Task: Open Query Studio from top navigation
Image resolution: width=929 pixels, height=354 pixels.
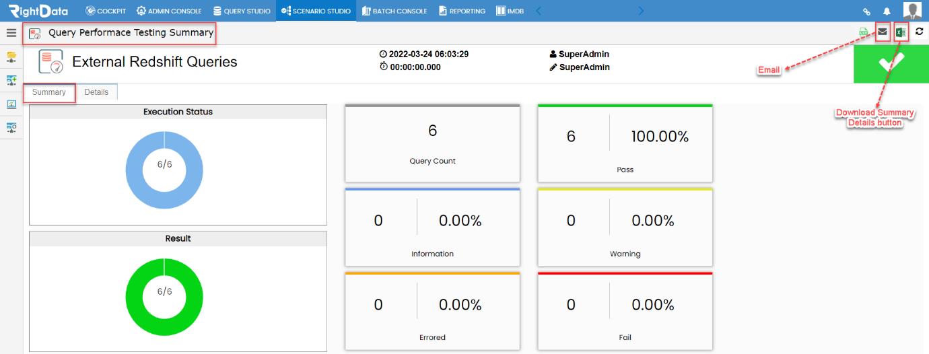Action: pos(242,11)
